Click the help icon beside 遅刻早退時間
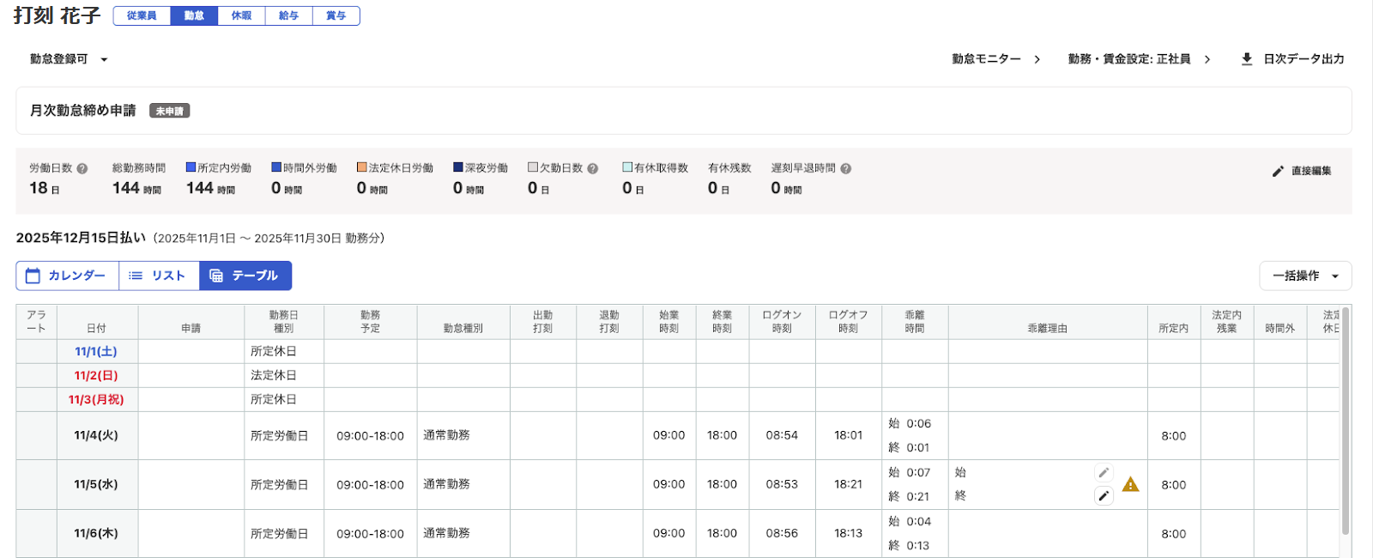Image resolution: width=1373 pixels, height=558 pixels. (x=846, y=169)
